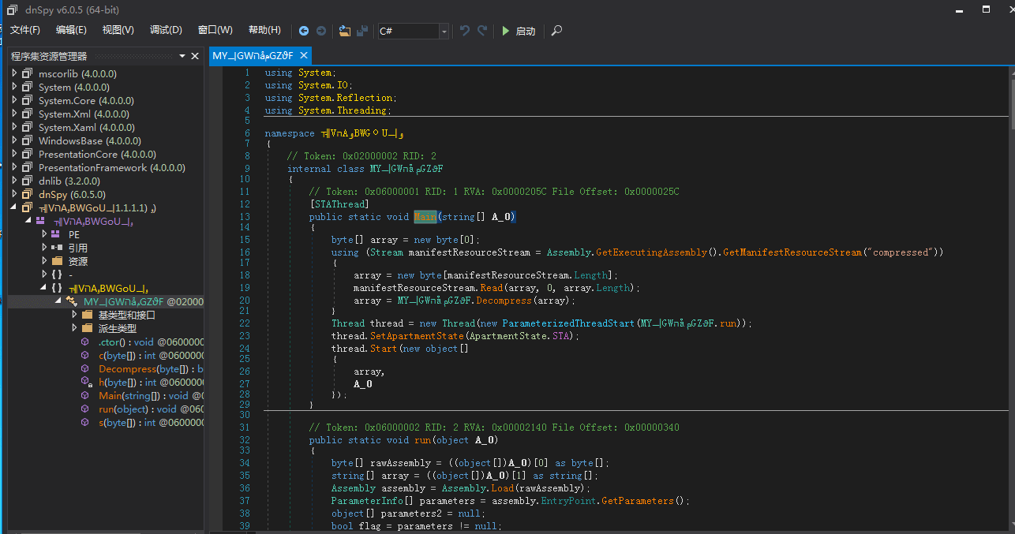
Task: Click the Save All toolbar icon
Action: (362, 31)
